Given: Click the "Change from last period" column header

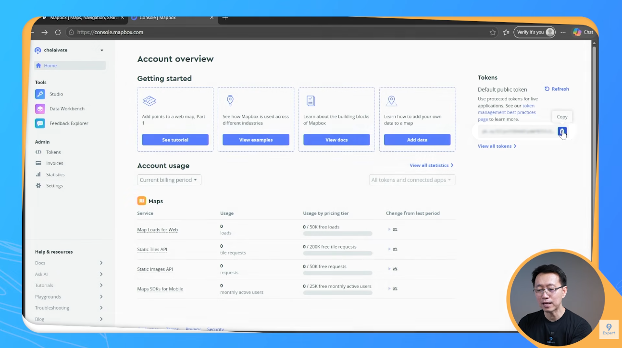Looking at the screenshot, I should pyautogui.click(x=413, y=213).
